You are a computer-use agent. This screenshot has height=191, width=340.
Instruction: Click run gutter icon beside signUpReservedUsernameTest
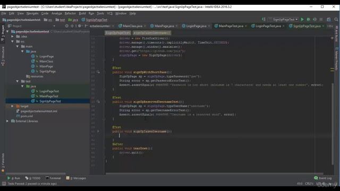pyautogui.click(x=98, y=101)
